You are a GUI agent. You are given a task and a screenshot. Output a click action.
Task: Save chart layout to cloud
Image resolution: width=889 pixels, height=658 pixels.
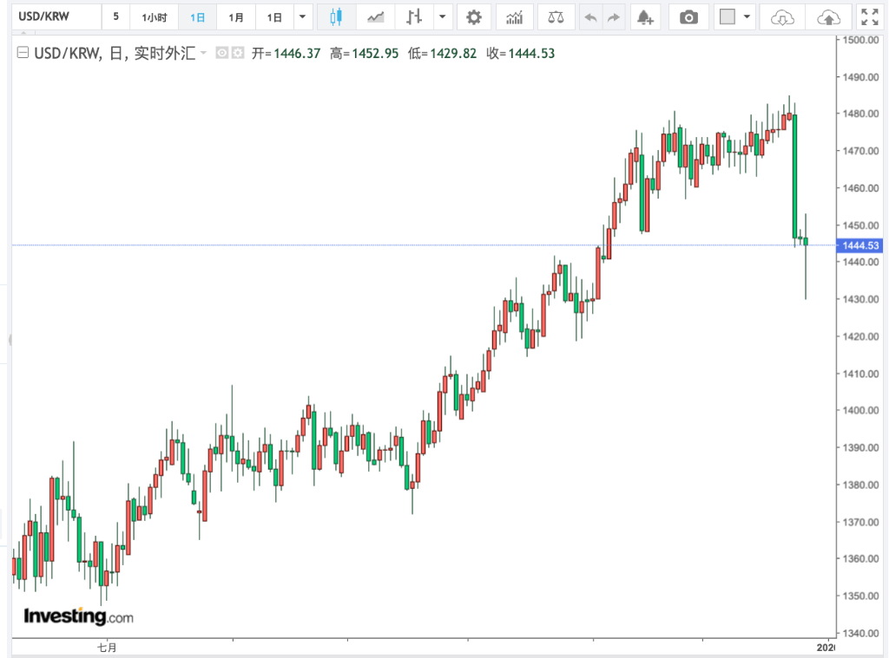[828, 16]
